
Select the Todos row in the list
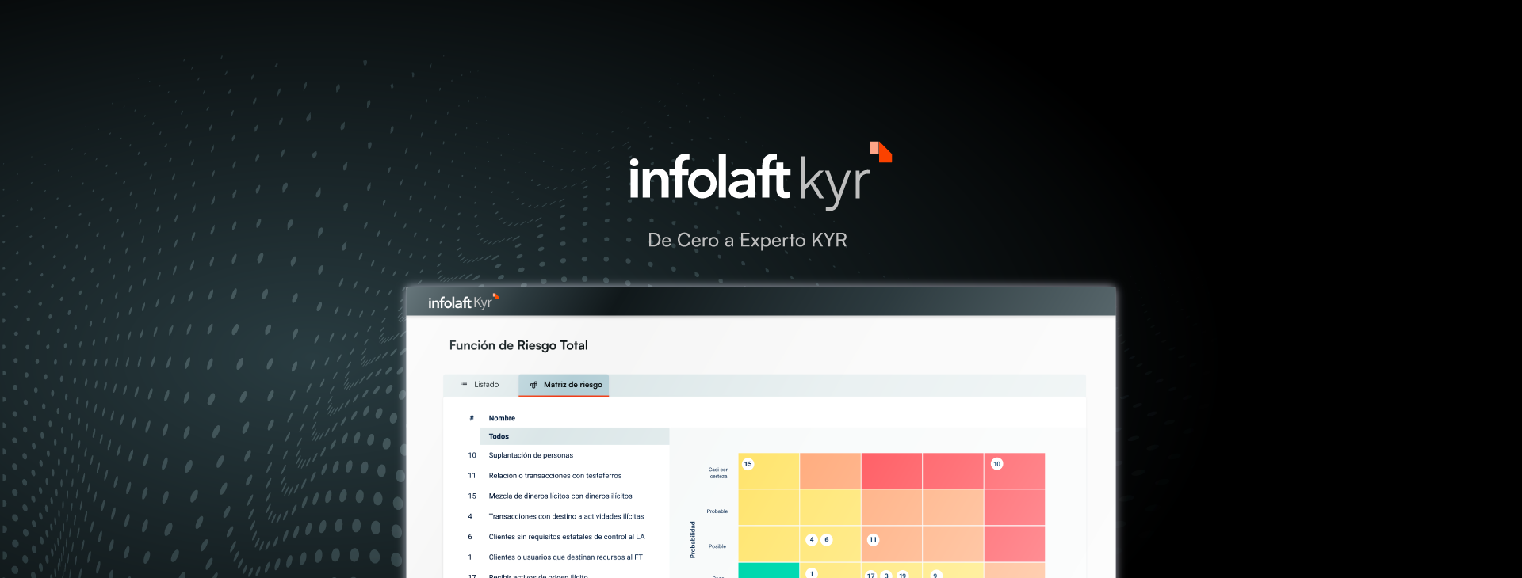tap(575, 436)
